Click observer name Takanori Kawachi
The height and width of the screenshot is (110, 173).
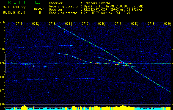[97, 3]
